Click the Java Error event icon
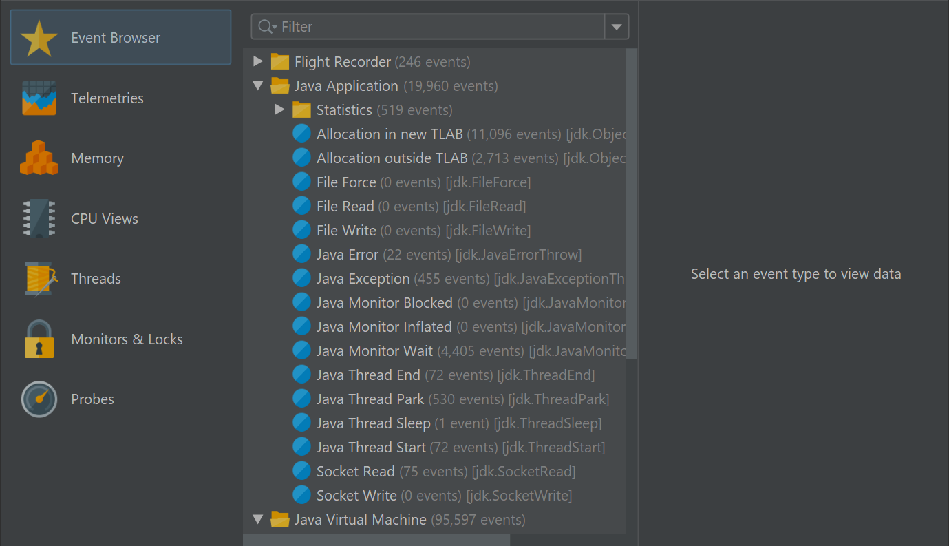This screenshot has height=546, width=949. [x=302, y=254]
